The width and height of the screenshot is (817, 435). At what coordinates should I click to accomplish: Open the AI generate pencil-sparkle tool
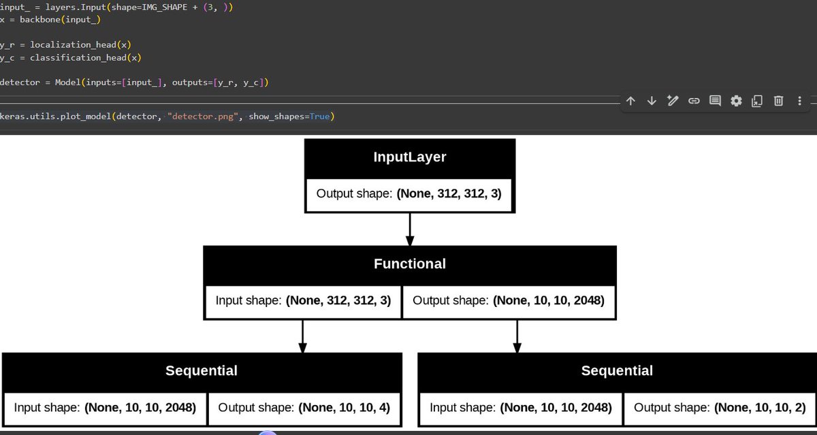click(673, 101)
